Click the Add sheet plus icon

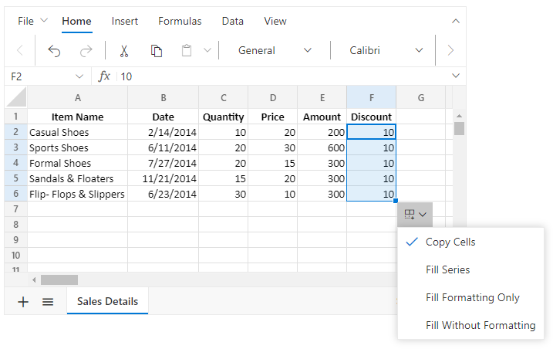23,302
